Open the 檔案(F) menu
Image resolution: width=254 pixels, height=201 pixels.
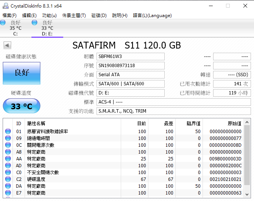[x=9, y=16]
